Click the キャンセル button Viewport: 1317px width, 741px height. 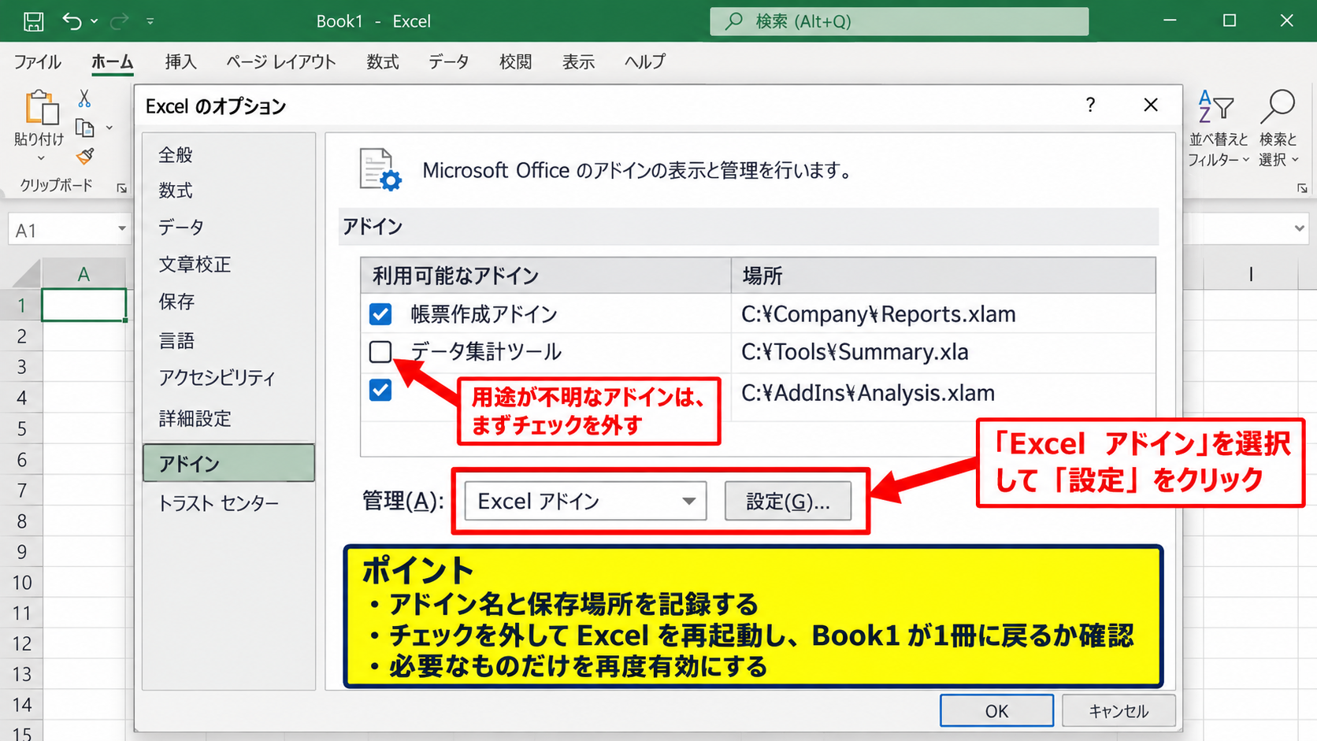[x=1119, y=711]
